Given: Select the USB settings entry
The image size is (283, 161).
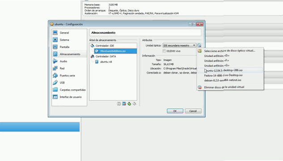Looking at the screenshot, I should [x=62, y=83].
